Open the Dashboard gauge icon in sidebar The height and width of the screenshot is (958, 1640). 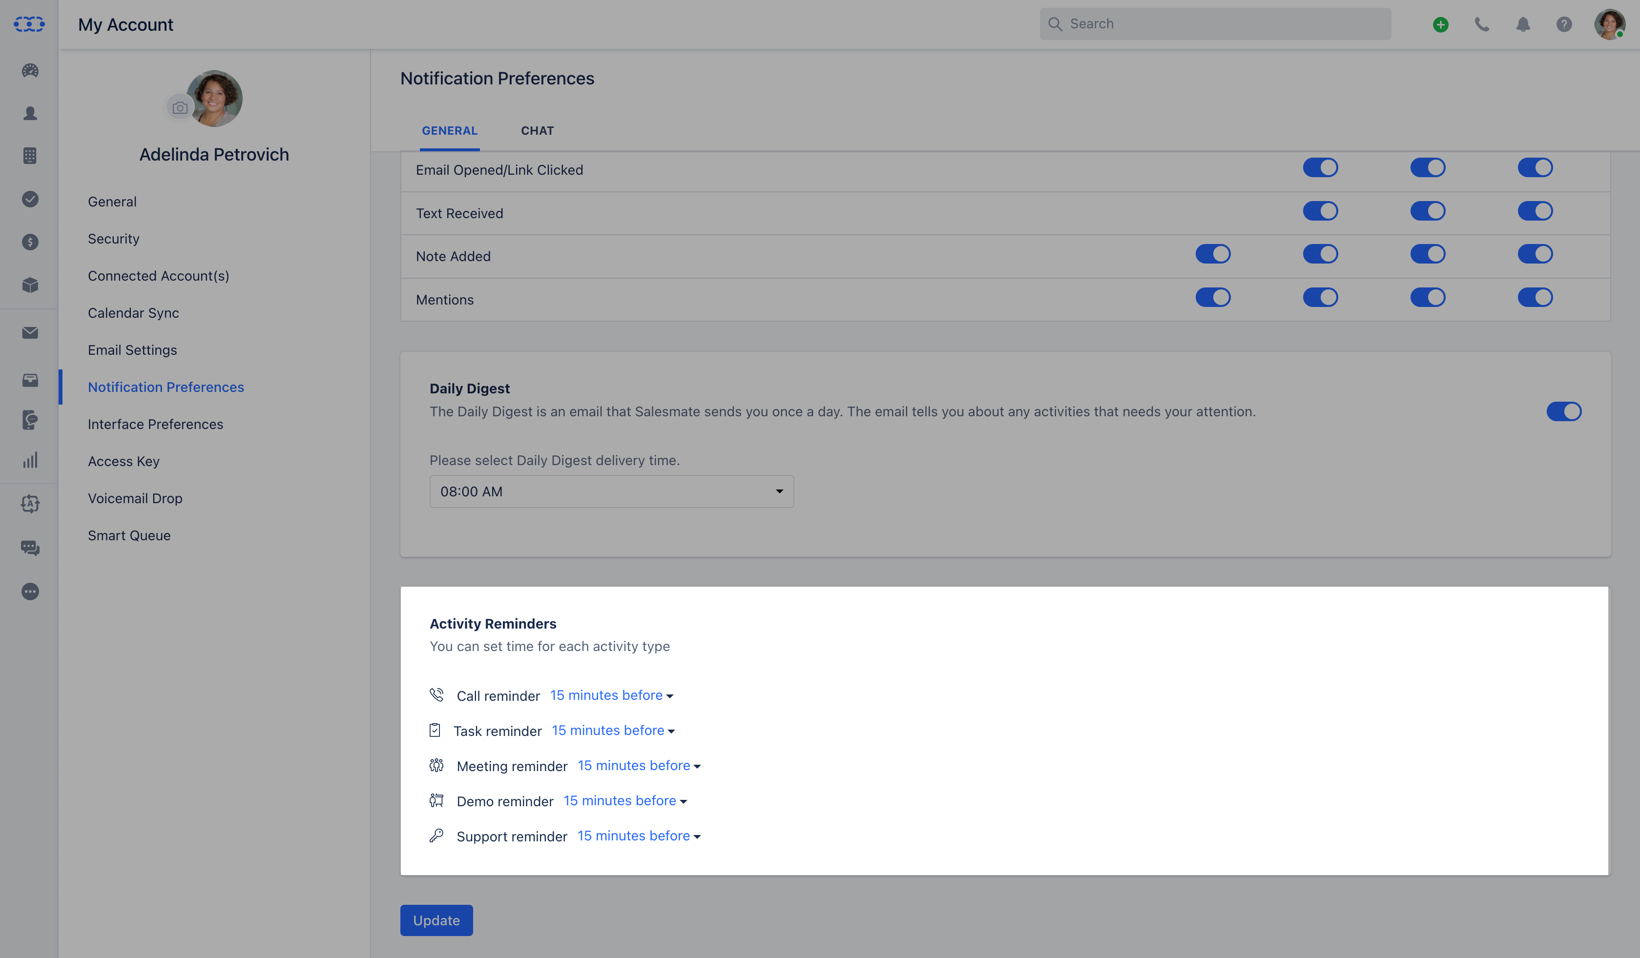pyautogui.click(x=30, y=70)
